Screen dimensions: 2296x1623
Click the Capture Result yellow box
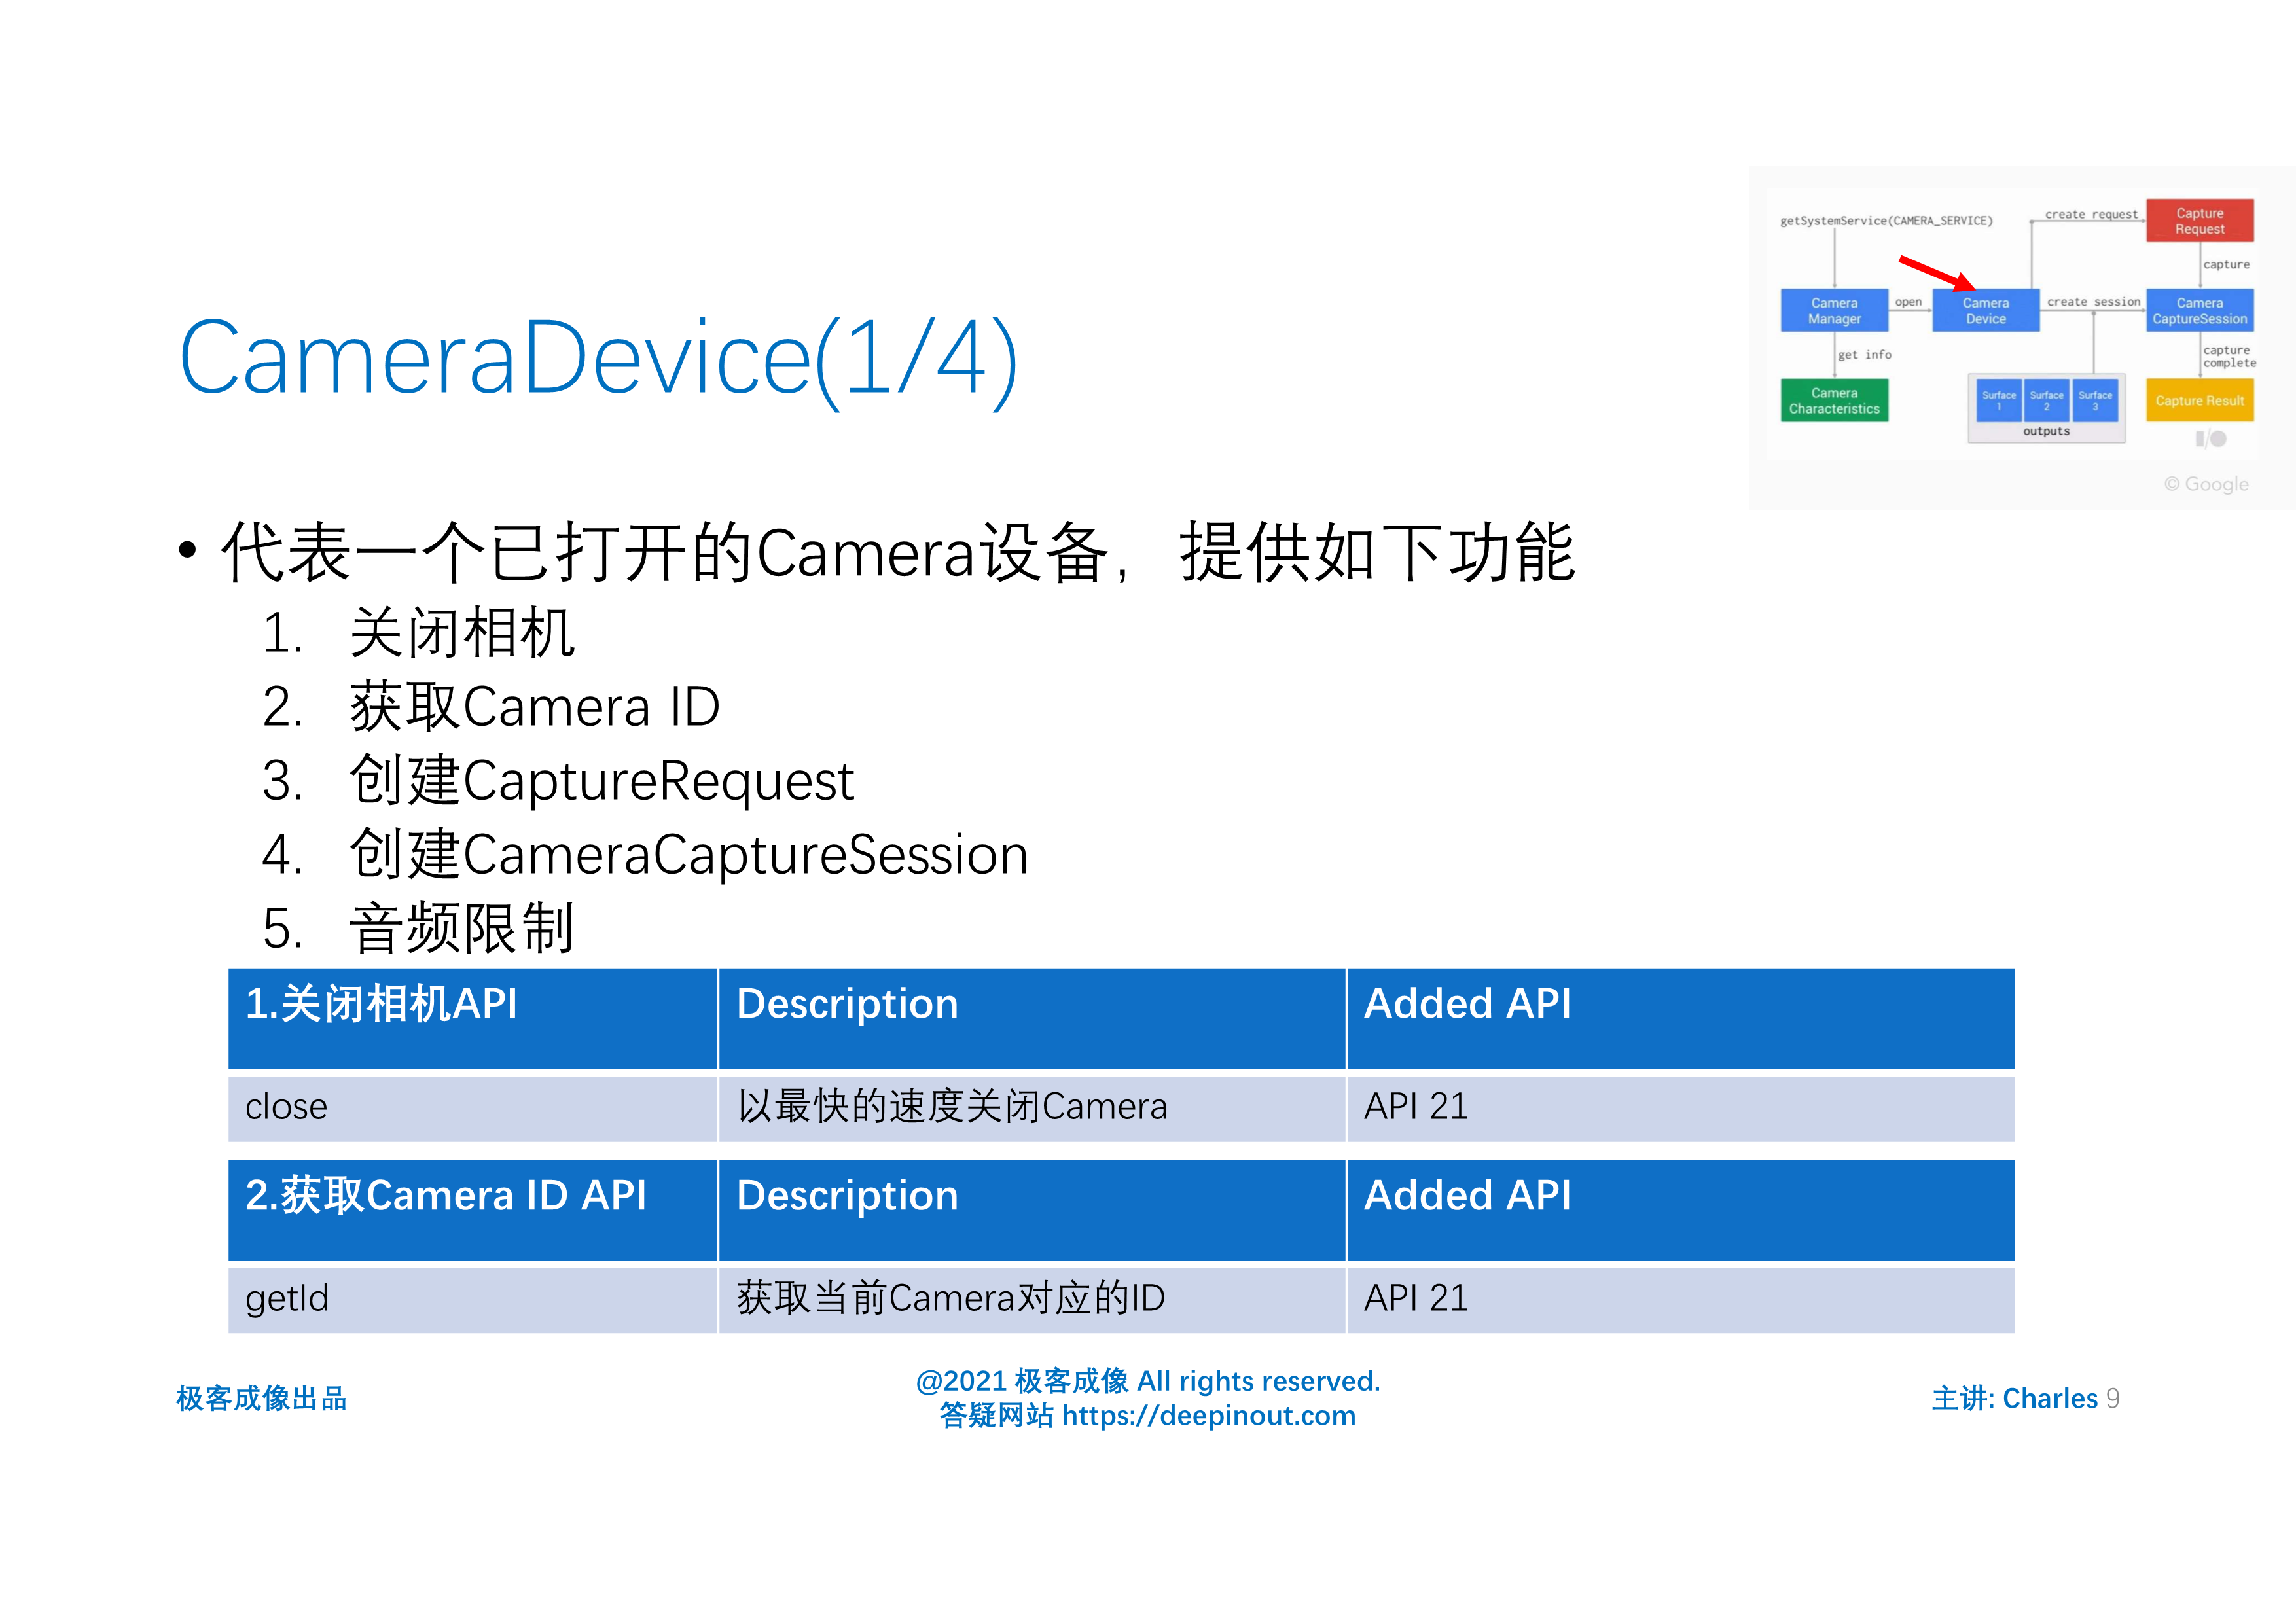tap(2199, 400)
